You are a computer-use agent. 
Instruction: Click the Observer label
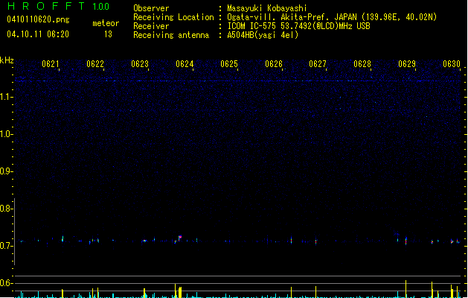point(151,8)
